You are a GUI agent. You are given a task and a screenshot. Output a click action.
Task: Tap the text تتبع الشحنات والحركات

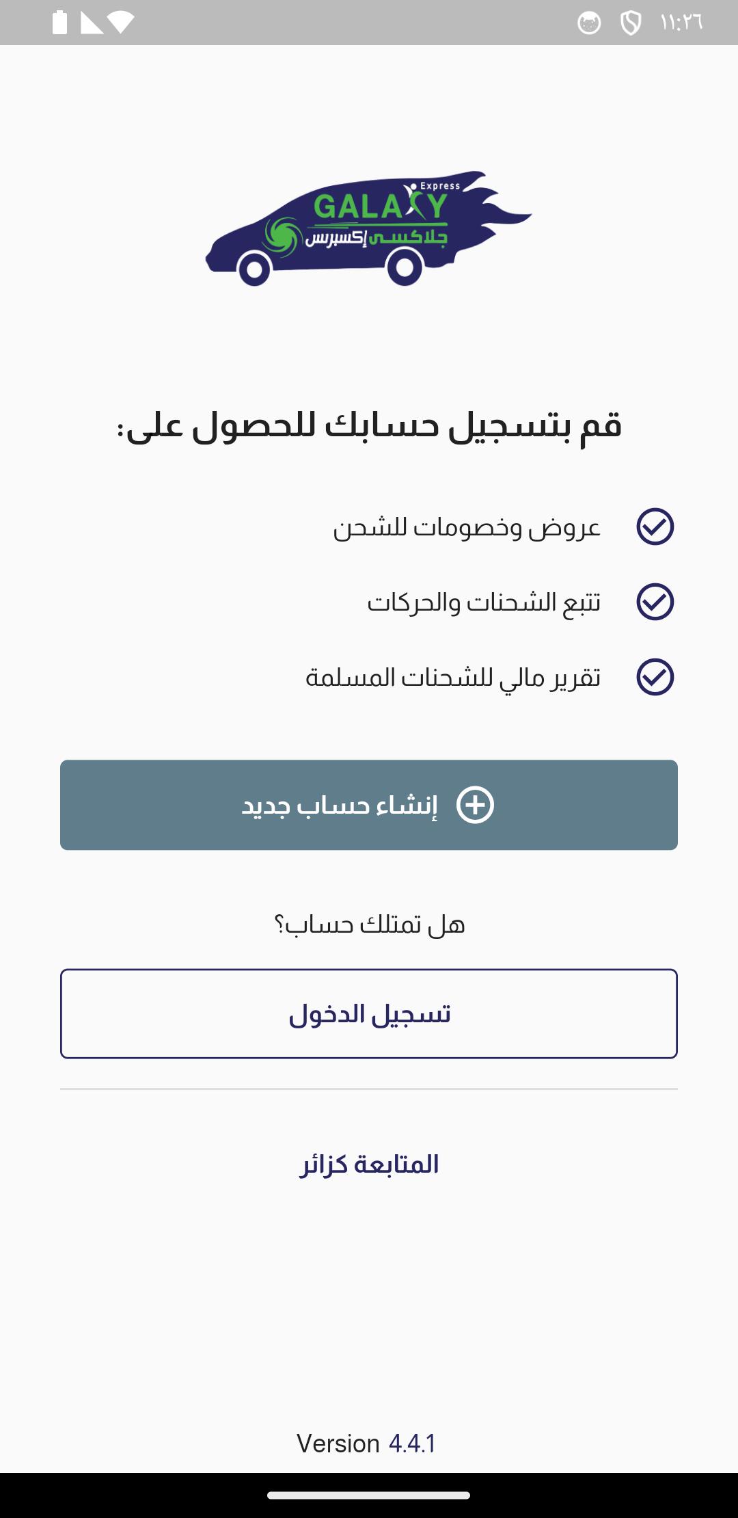[484, 602]
